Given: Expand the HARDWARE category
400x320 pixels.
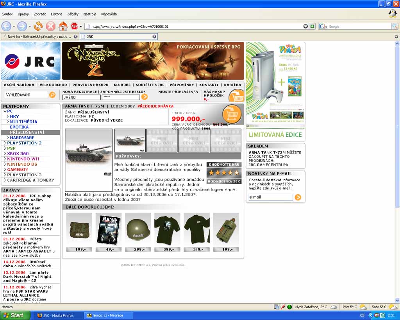Looking at the screenshot, I should (x=8, y=138).
